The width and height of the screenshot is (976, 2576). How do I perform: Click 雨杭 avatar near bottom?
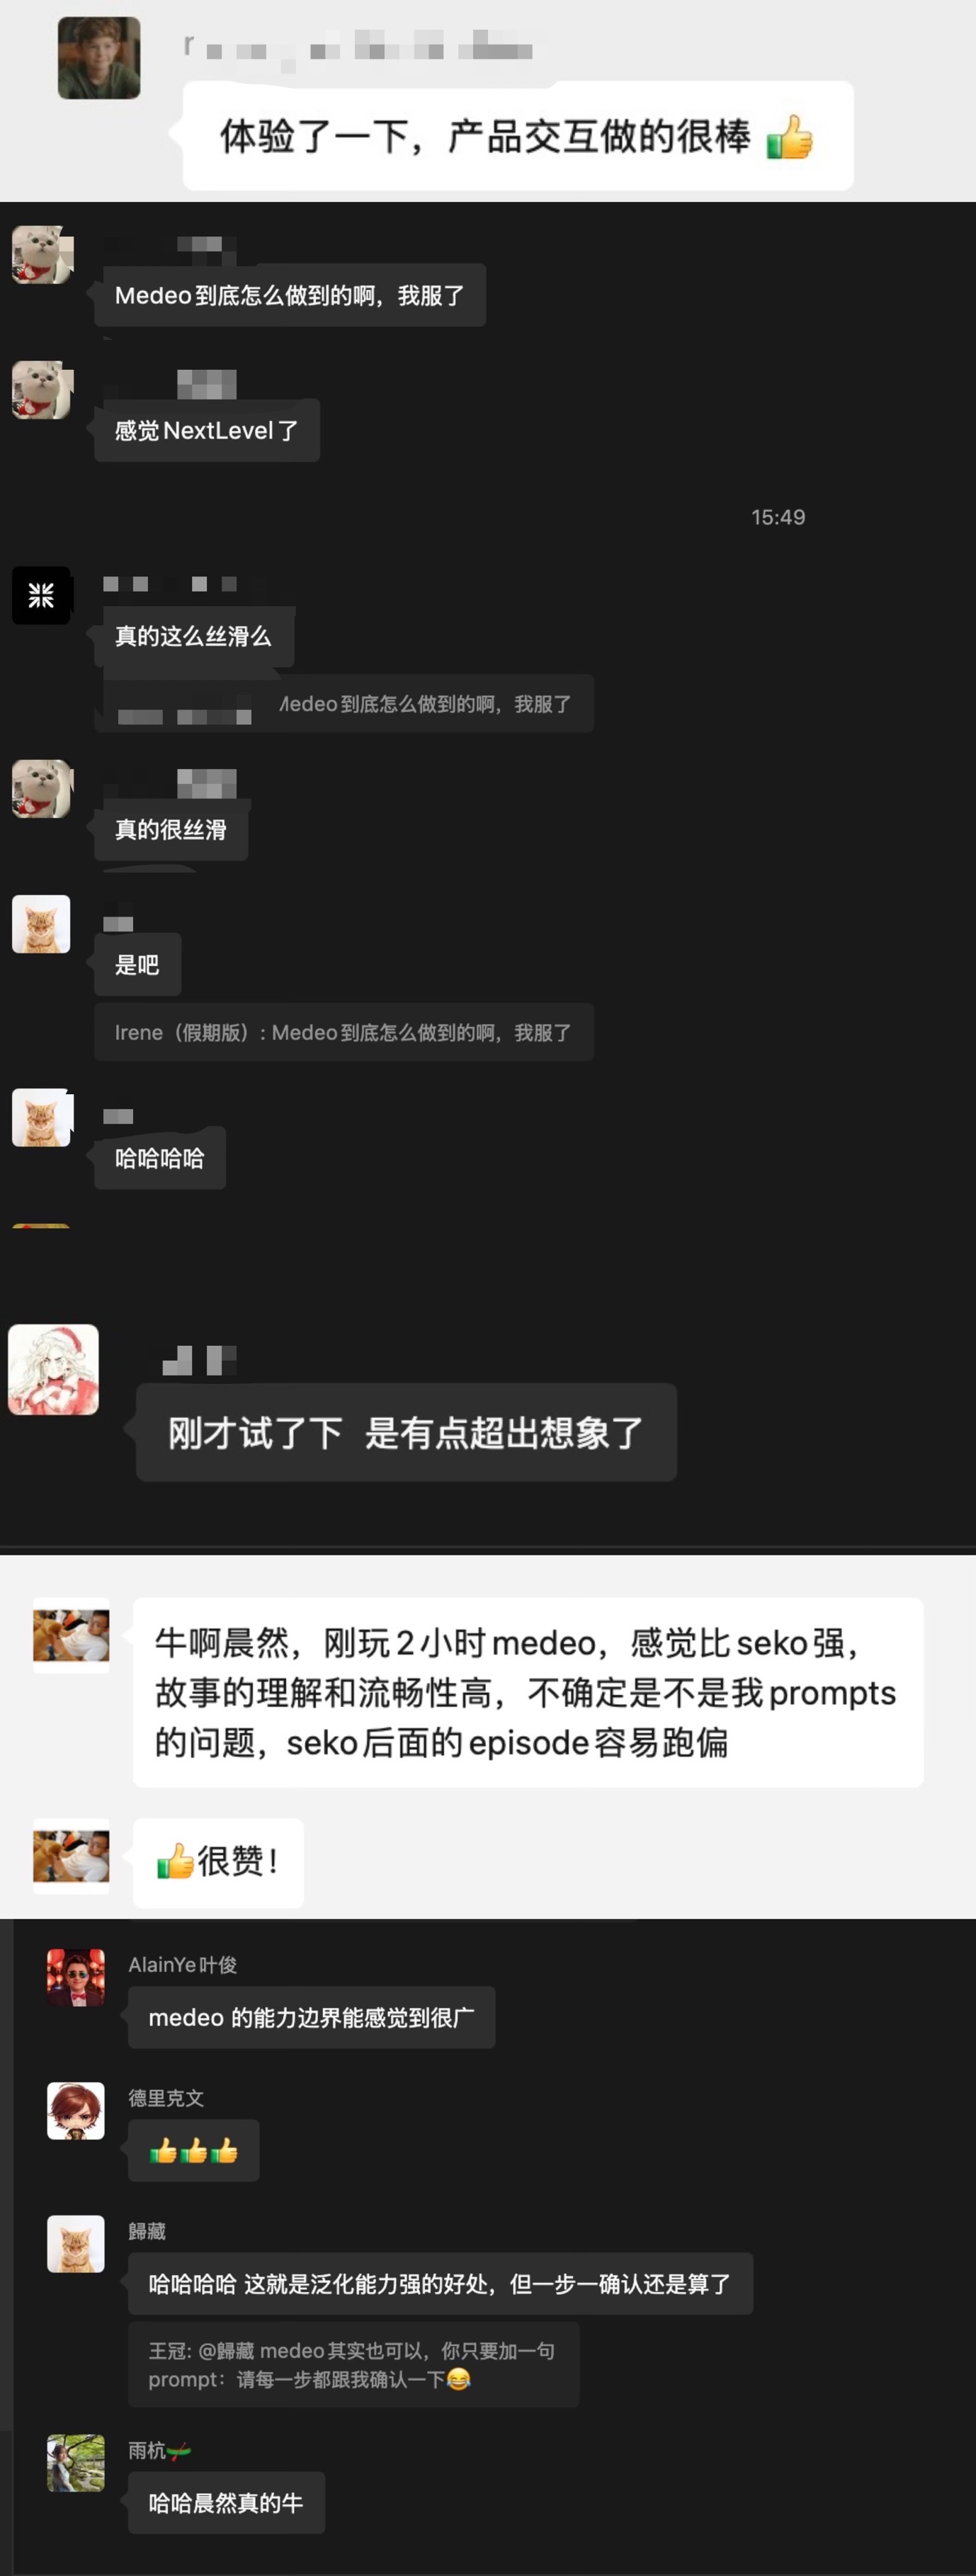coord(75,2462)
